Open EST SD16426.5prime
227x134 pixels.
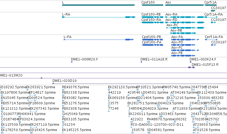click(43, 130)
